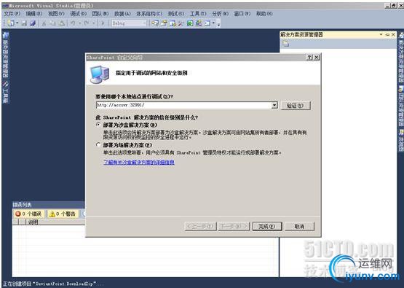Open the sandboxed solutions details link

click(139, 163)
